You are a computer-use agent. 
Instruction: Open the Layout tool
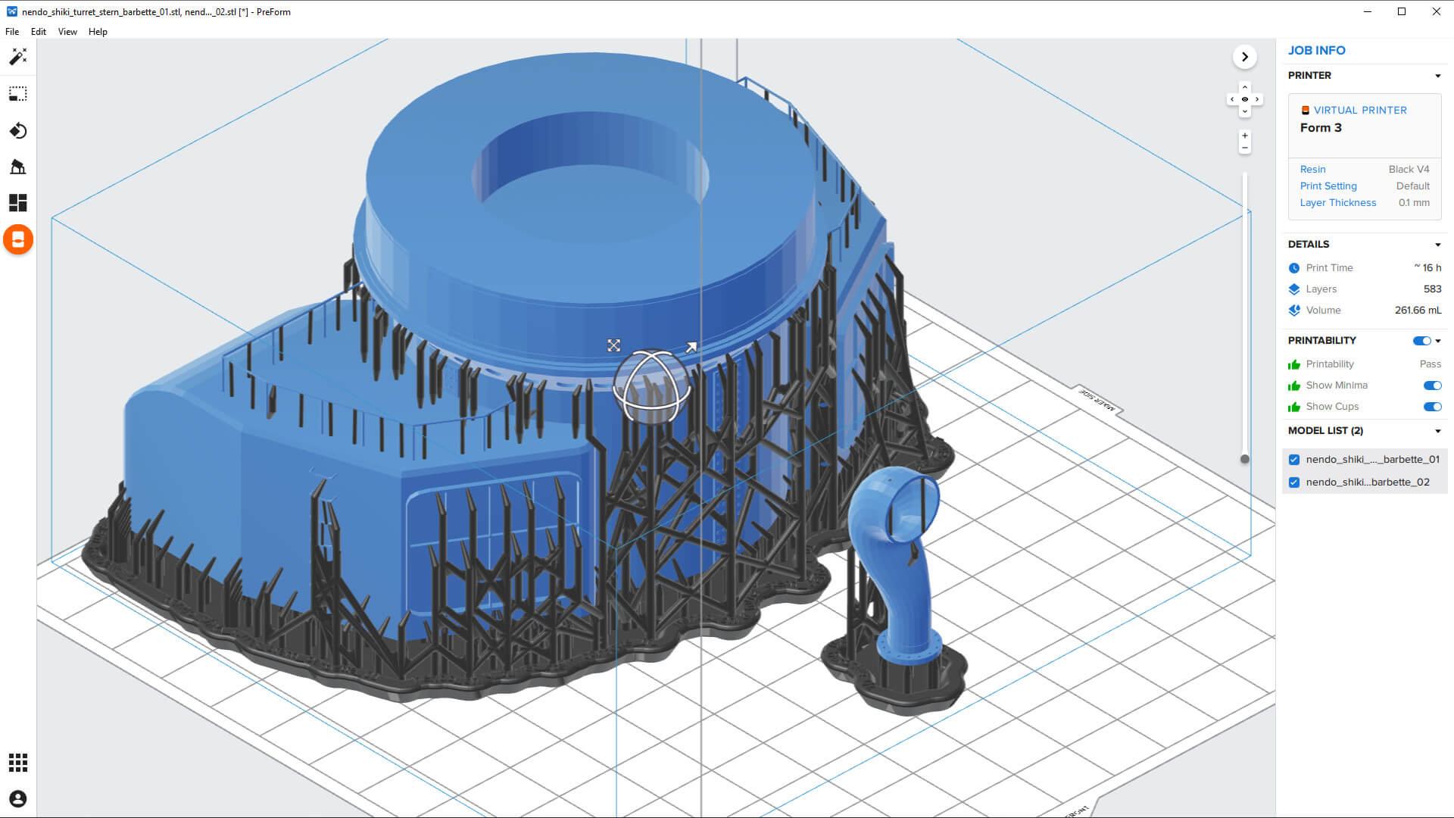[x=18, y=203]
